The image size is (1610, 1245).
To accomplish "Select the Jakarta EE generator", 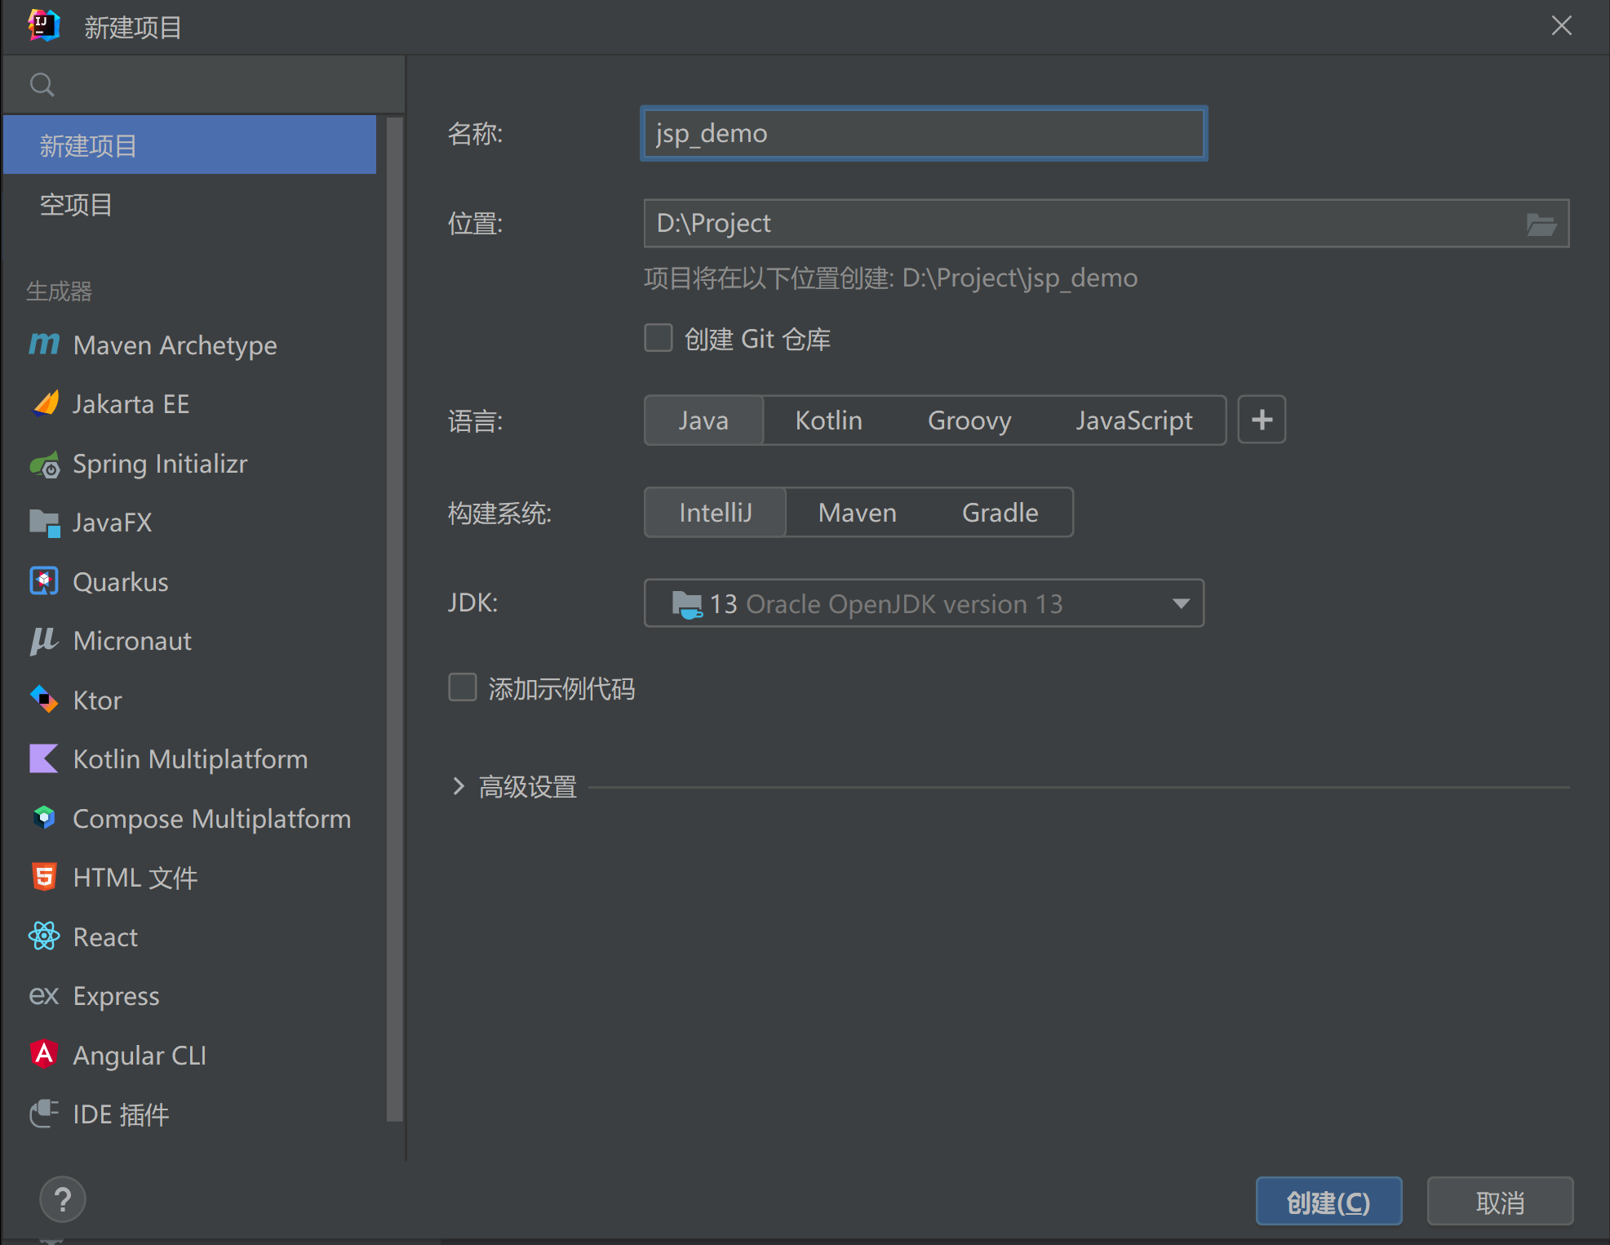I will [x=131, y=403].
